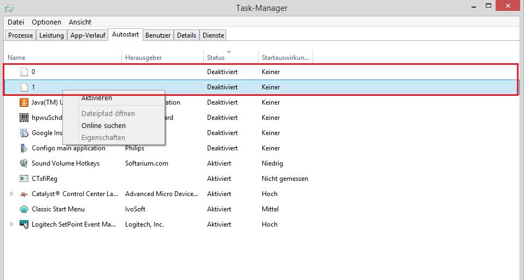
Task: Sort the list by Status column
Action: 216,57
